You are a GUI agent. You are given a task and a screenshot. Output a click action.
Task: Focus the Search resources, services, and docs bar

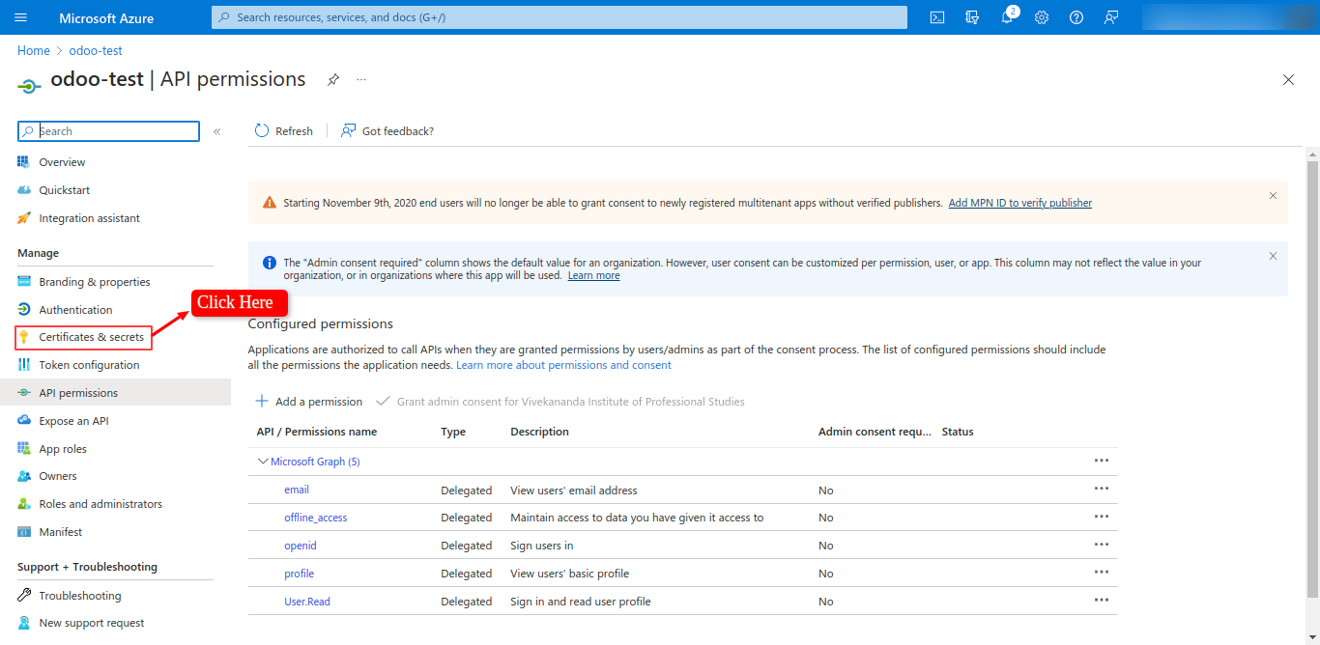coord(560,17)
